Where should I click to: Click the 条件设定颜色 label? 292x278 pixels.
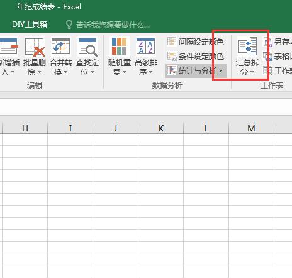[201, 57]
